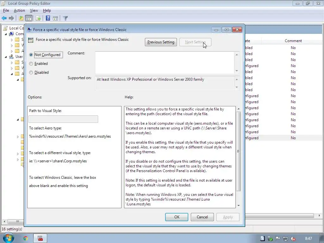Click the taskbar clock showing 8:47
Screen dimensions: 324x243
click(x=308, y=239)
